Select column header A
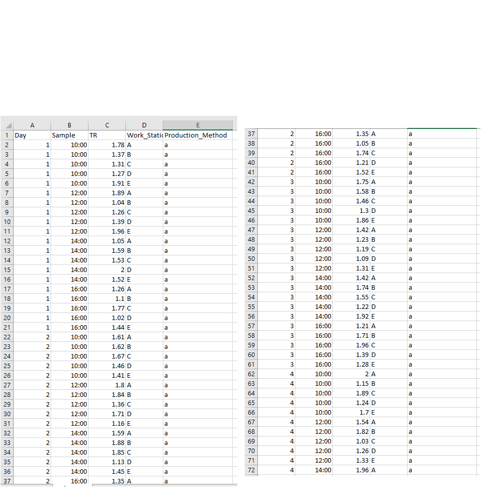The height and width of the screenshot is (490, 486). 32,125
